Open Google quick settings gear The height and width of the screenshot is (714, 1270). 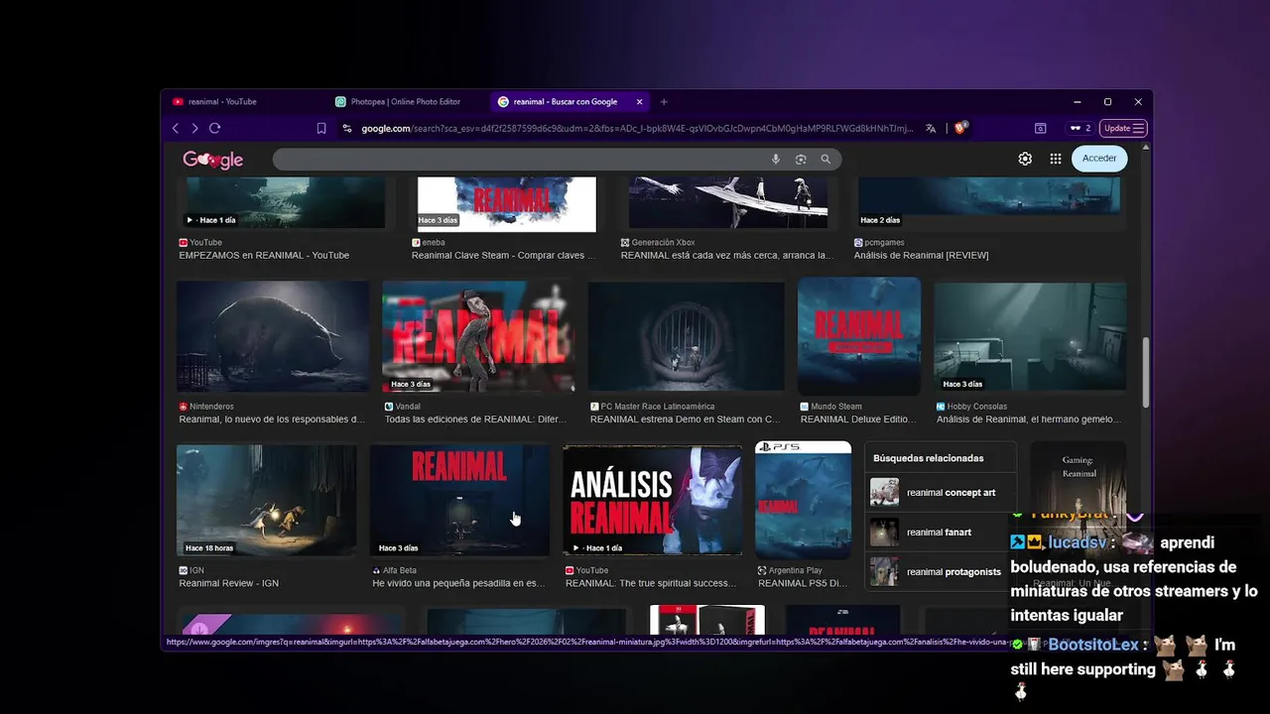click(x=1025, y=159)
